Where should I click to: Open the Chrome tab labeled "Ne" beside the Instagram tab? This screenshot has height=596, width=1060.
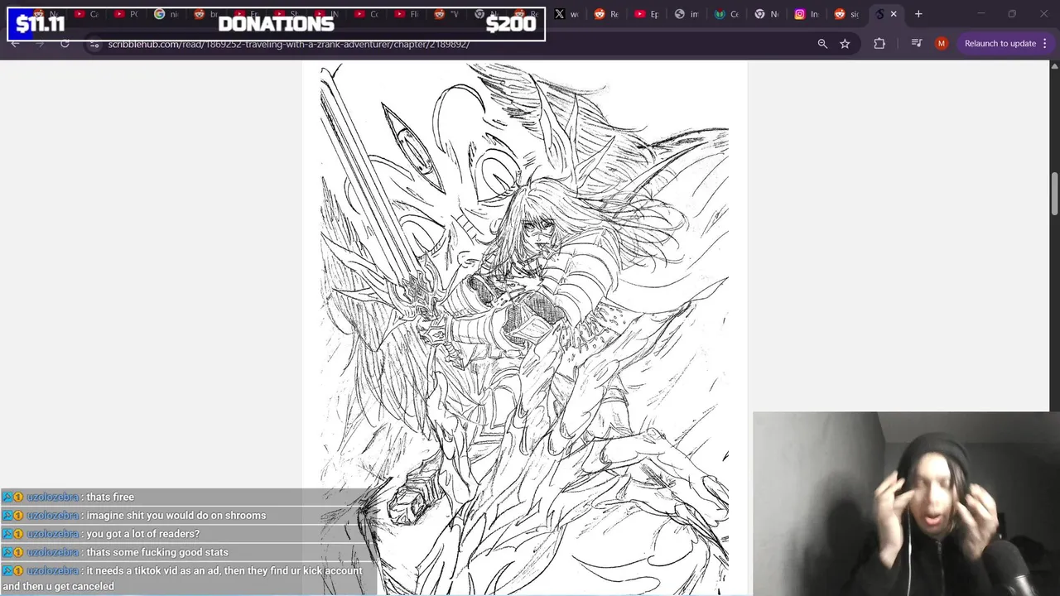coord(767,14)
